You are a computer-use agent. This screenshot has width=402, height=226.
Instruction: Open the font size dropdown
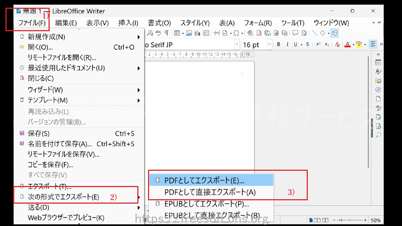coord(269,45)
